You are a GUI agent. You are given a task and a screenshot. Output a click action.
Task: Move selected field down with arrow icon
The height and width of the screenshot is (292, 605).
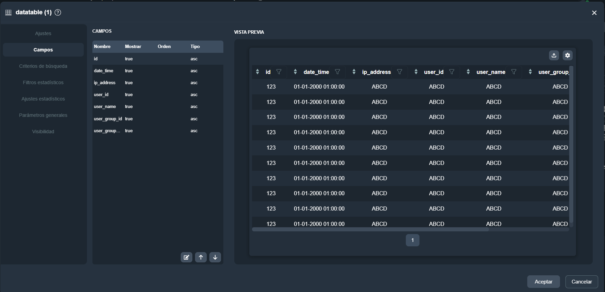(x=215, y=257)
